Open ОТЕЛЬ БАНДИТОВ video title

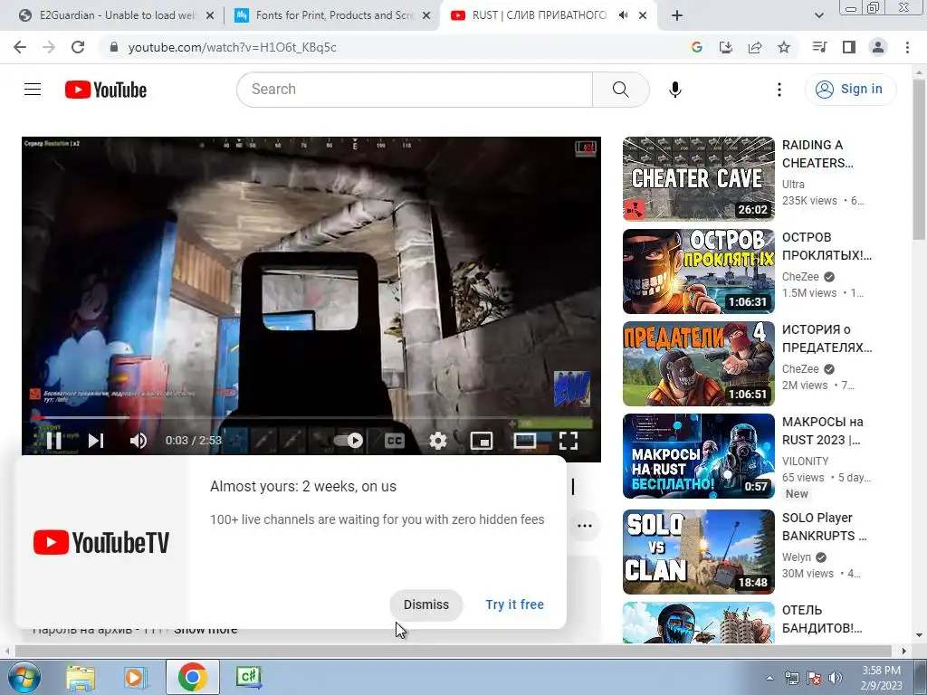tap(822, 619)
